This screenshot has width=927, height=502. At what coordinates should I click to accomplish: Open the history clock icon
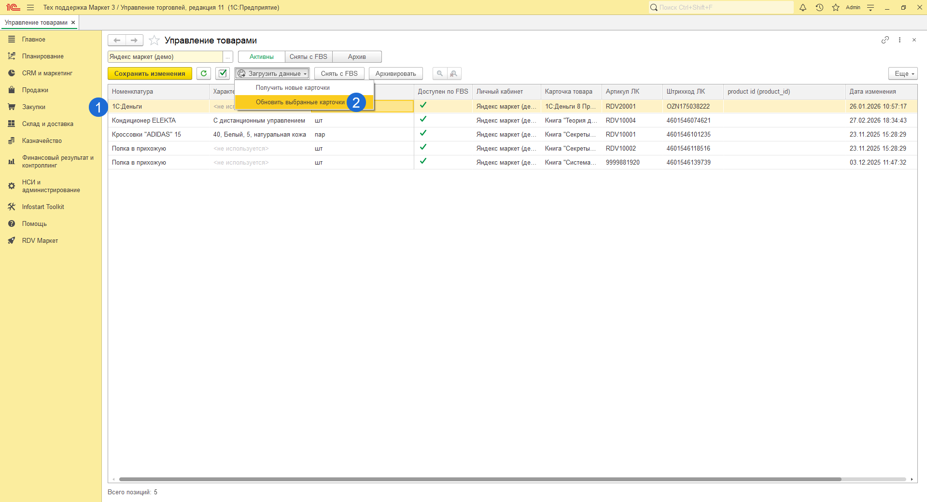tap(819, 7)
